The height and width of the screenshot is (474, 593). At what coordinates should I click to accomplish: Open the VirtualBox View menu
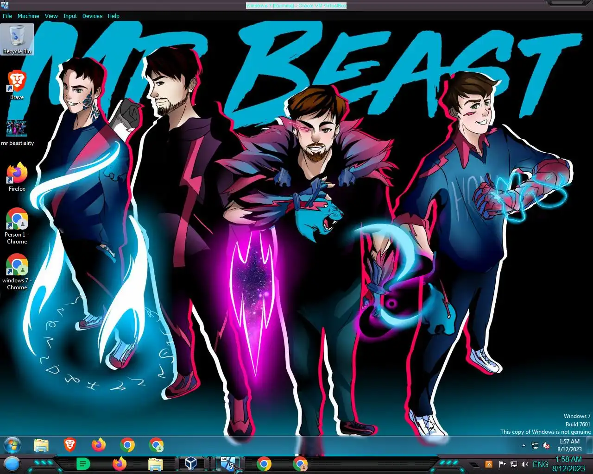tap(51, 16)
